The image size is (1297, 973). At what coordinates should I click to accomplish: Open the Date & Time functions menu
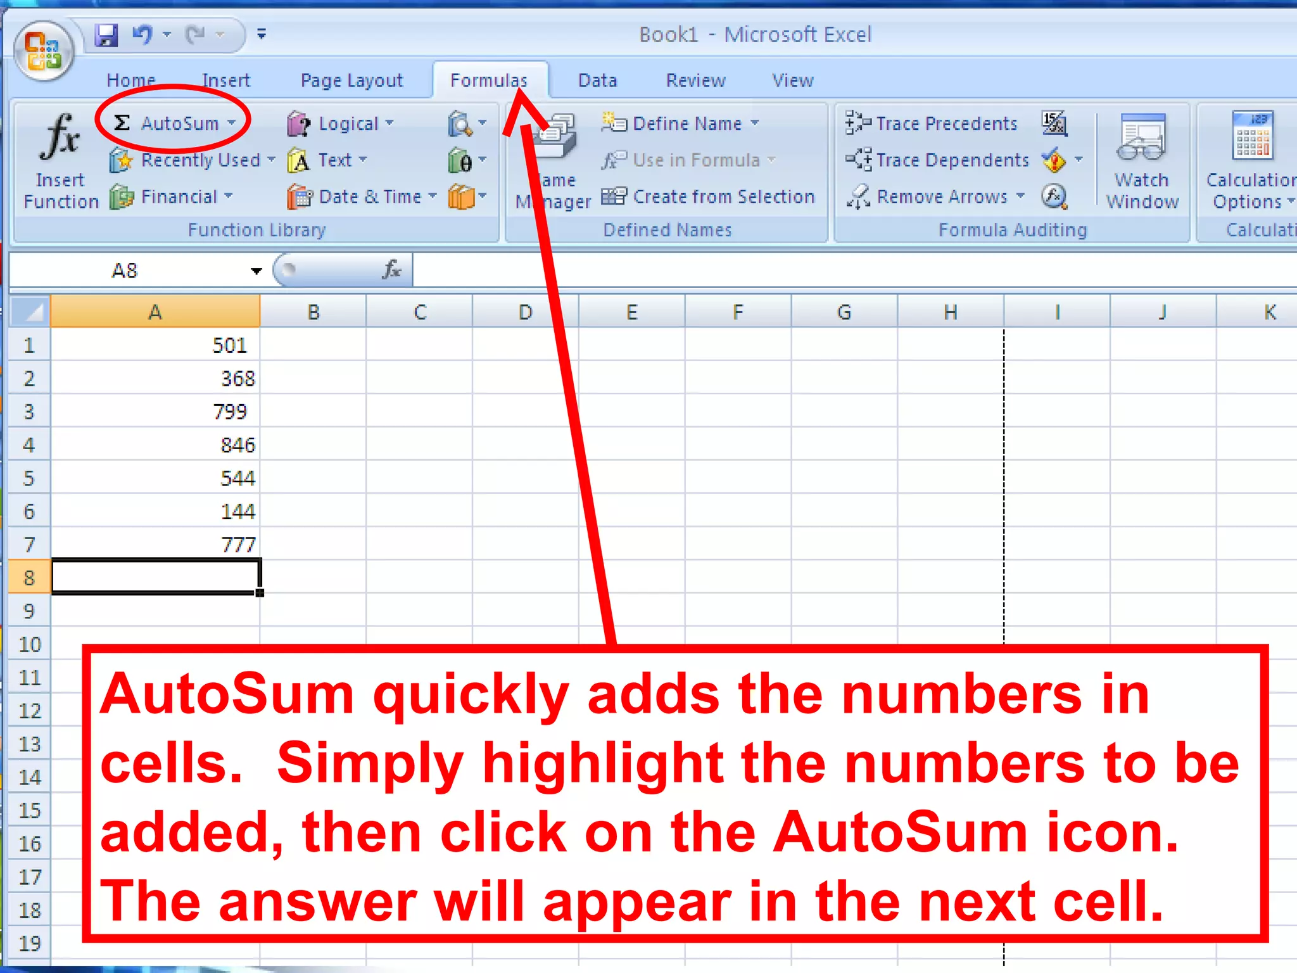[x=362, y=197]
